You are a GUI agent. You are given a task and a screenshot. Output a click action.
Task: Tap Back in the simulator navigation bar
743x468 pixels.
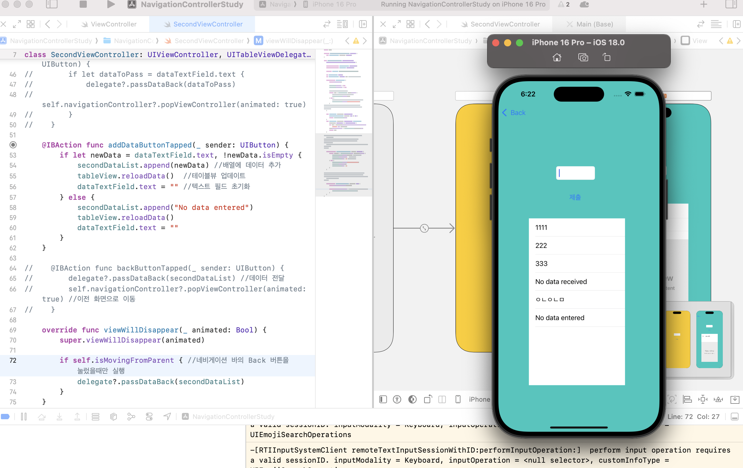click(514, 113)
